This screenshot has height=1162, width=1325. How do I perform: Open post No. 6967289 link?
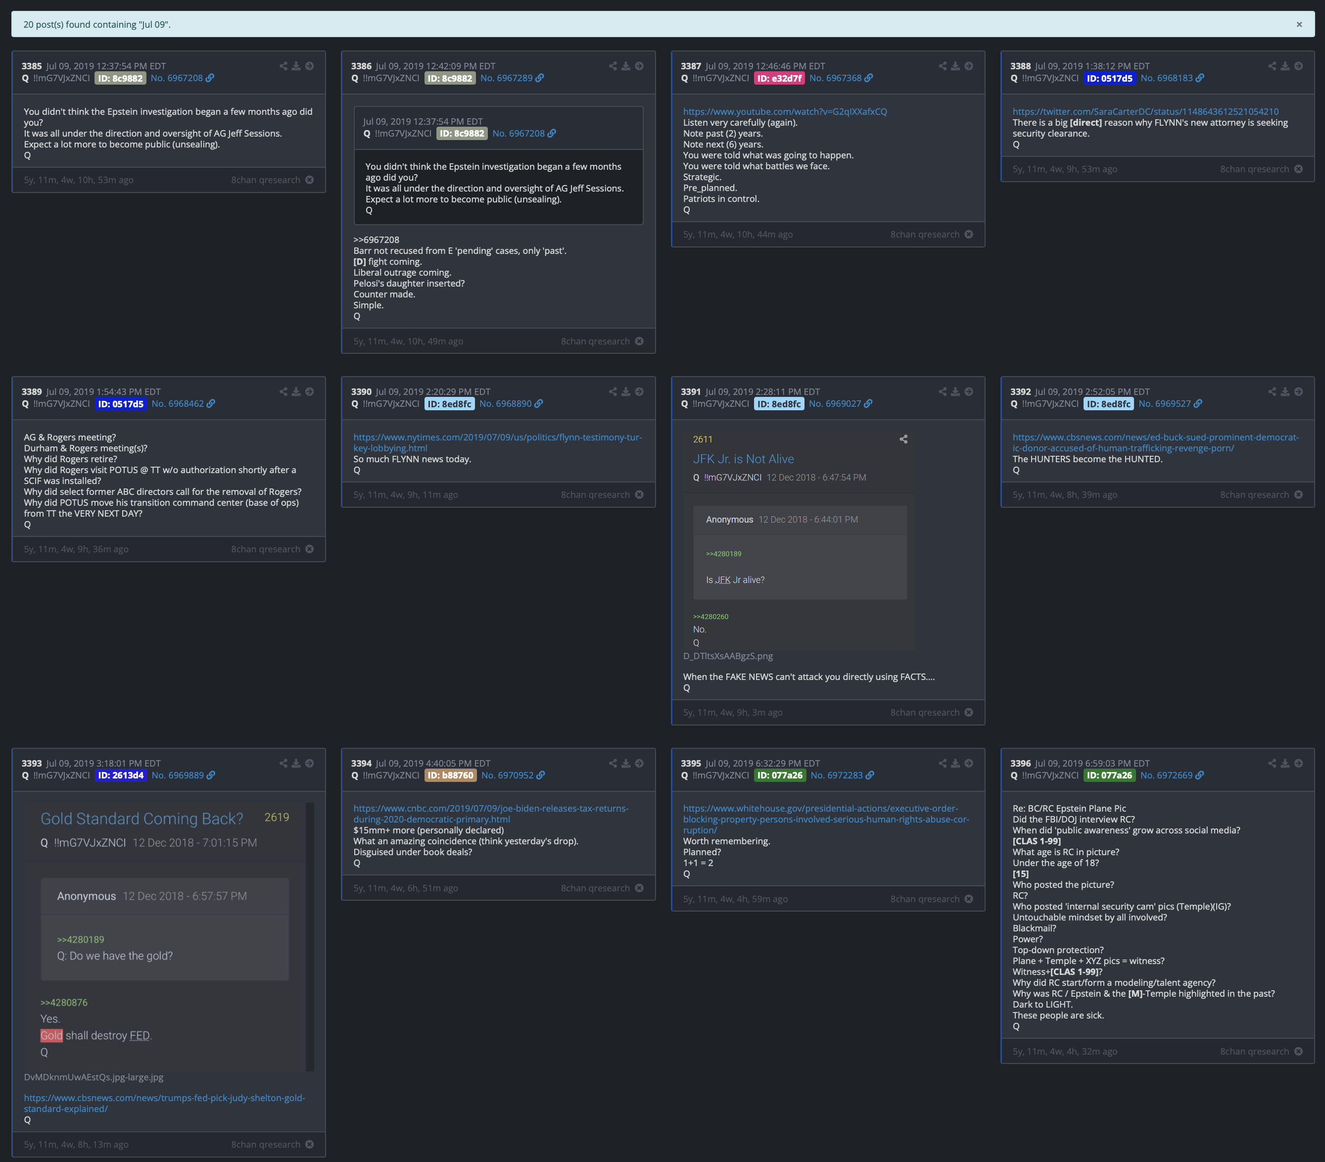click(x=506, y=78)
